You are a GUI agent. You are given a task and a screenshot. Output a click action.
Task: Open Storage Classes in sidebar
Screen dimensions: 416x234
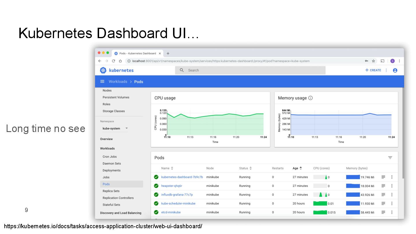pos(114,111)
